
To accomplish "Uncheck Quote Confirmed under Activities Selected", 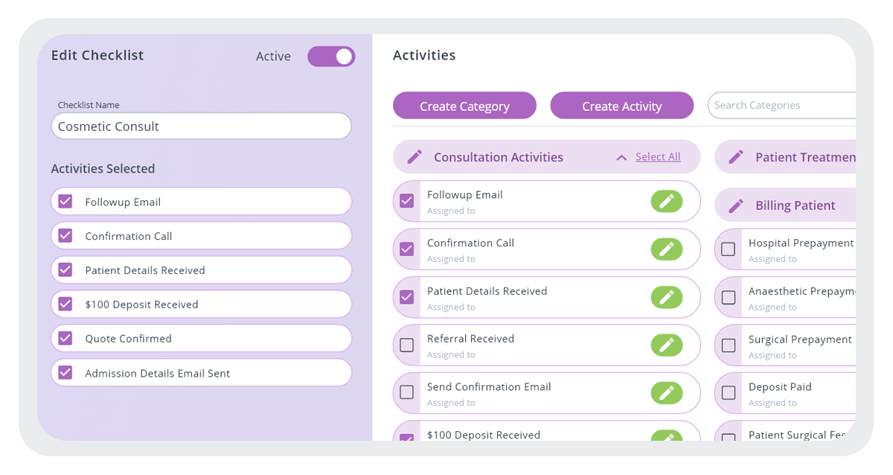I will 65,338.
